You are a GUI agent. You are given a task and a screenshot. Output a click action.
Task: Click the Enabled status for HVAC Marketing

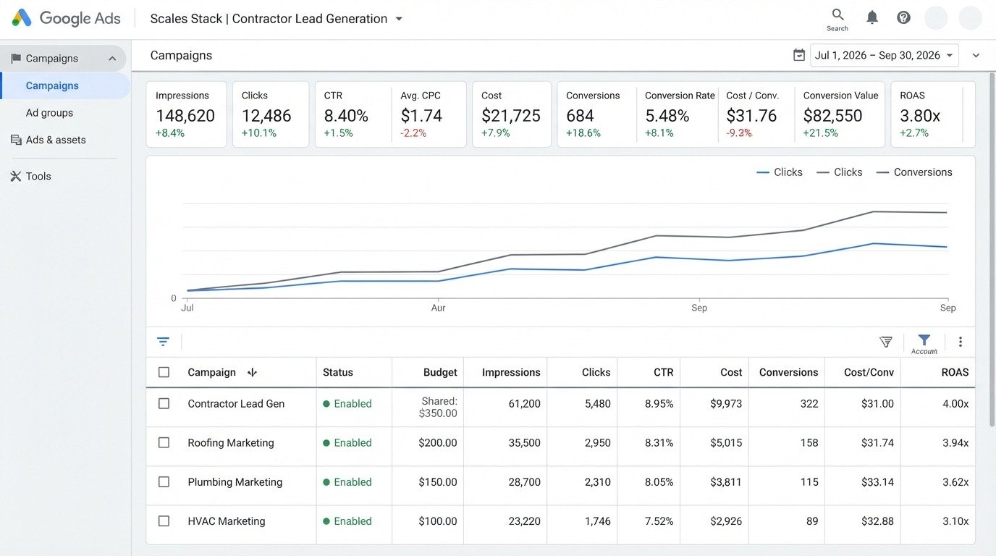(347, 521)
